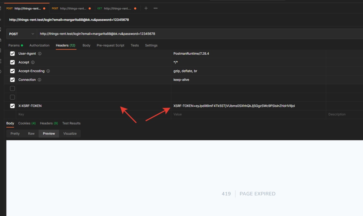Show info icon for User-Agent header
Viewport: 363px width, 216px height.
[x=40, y=54]
